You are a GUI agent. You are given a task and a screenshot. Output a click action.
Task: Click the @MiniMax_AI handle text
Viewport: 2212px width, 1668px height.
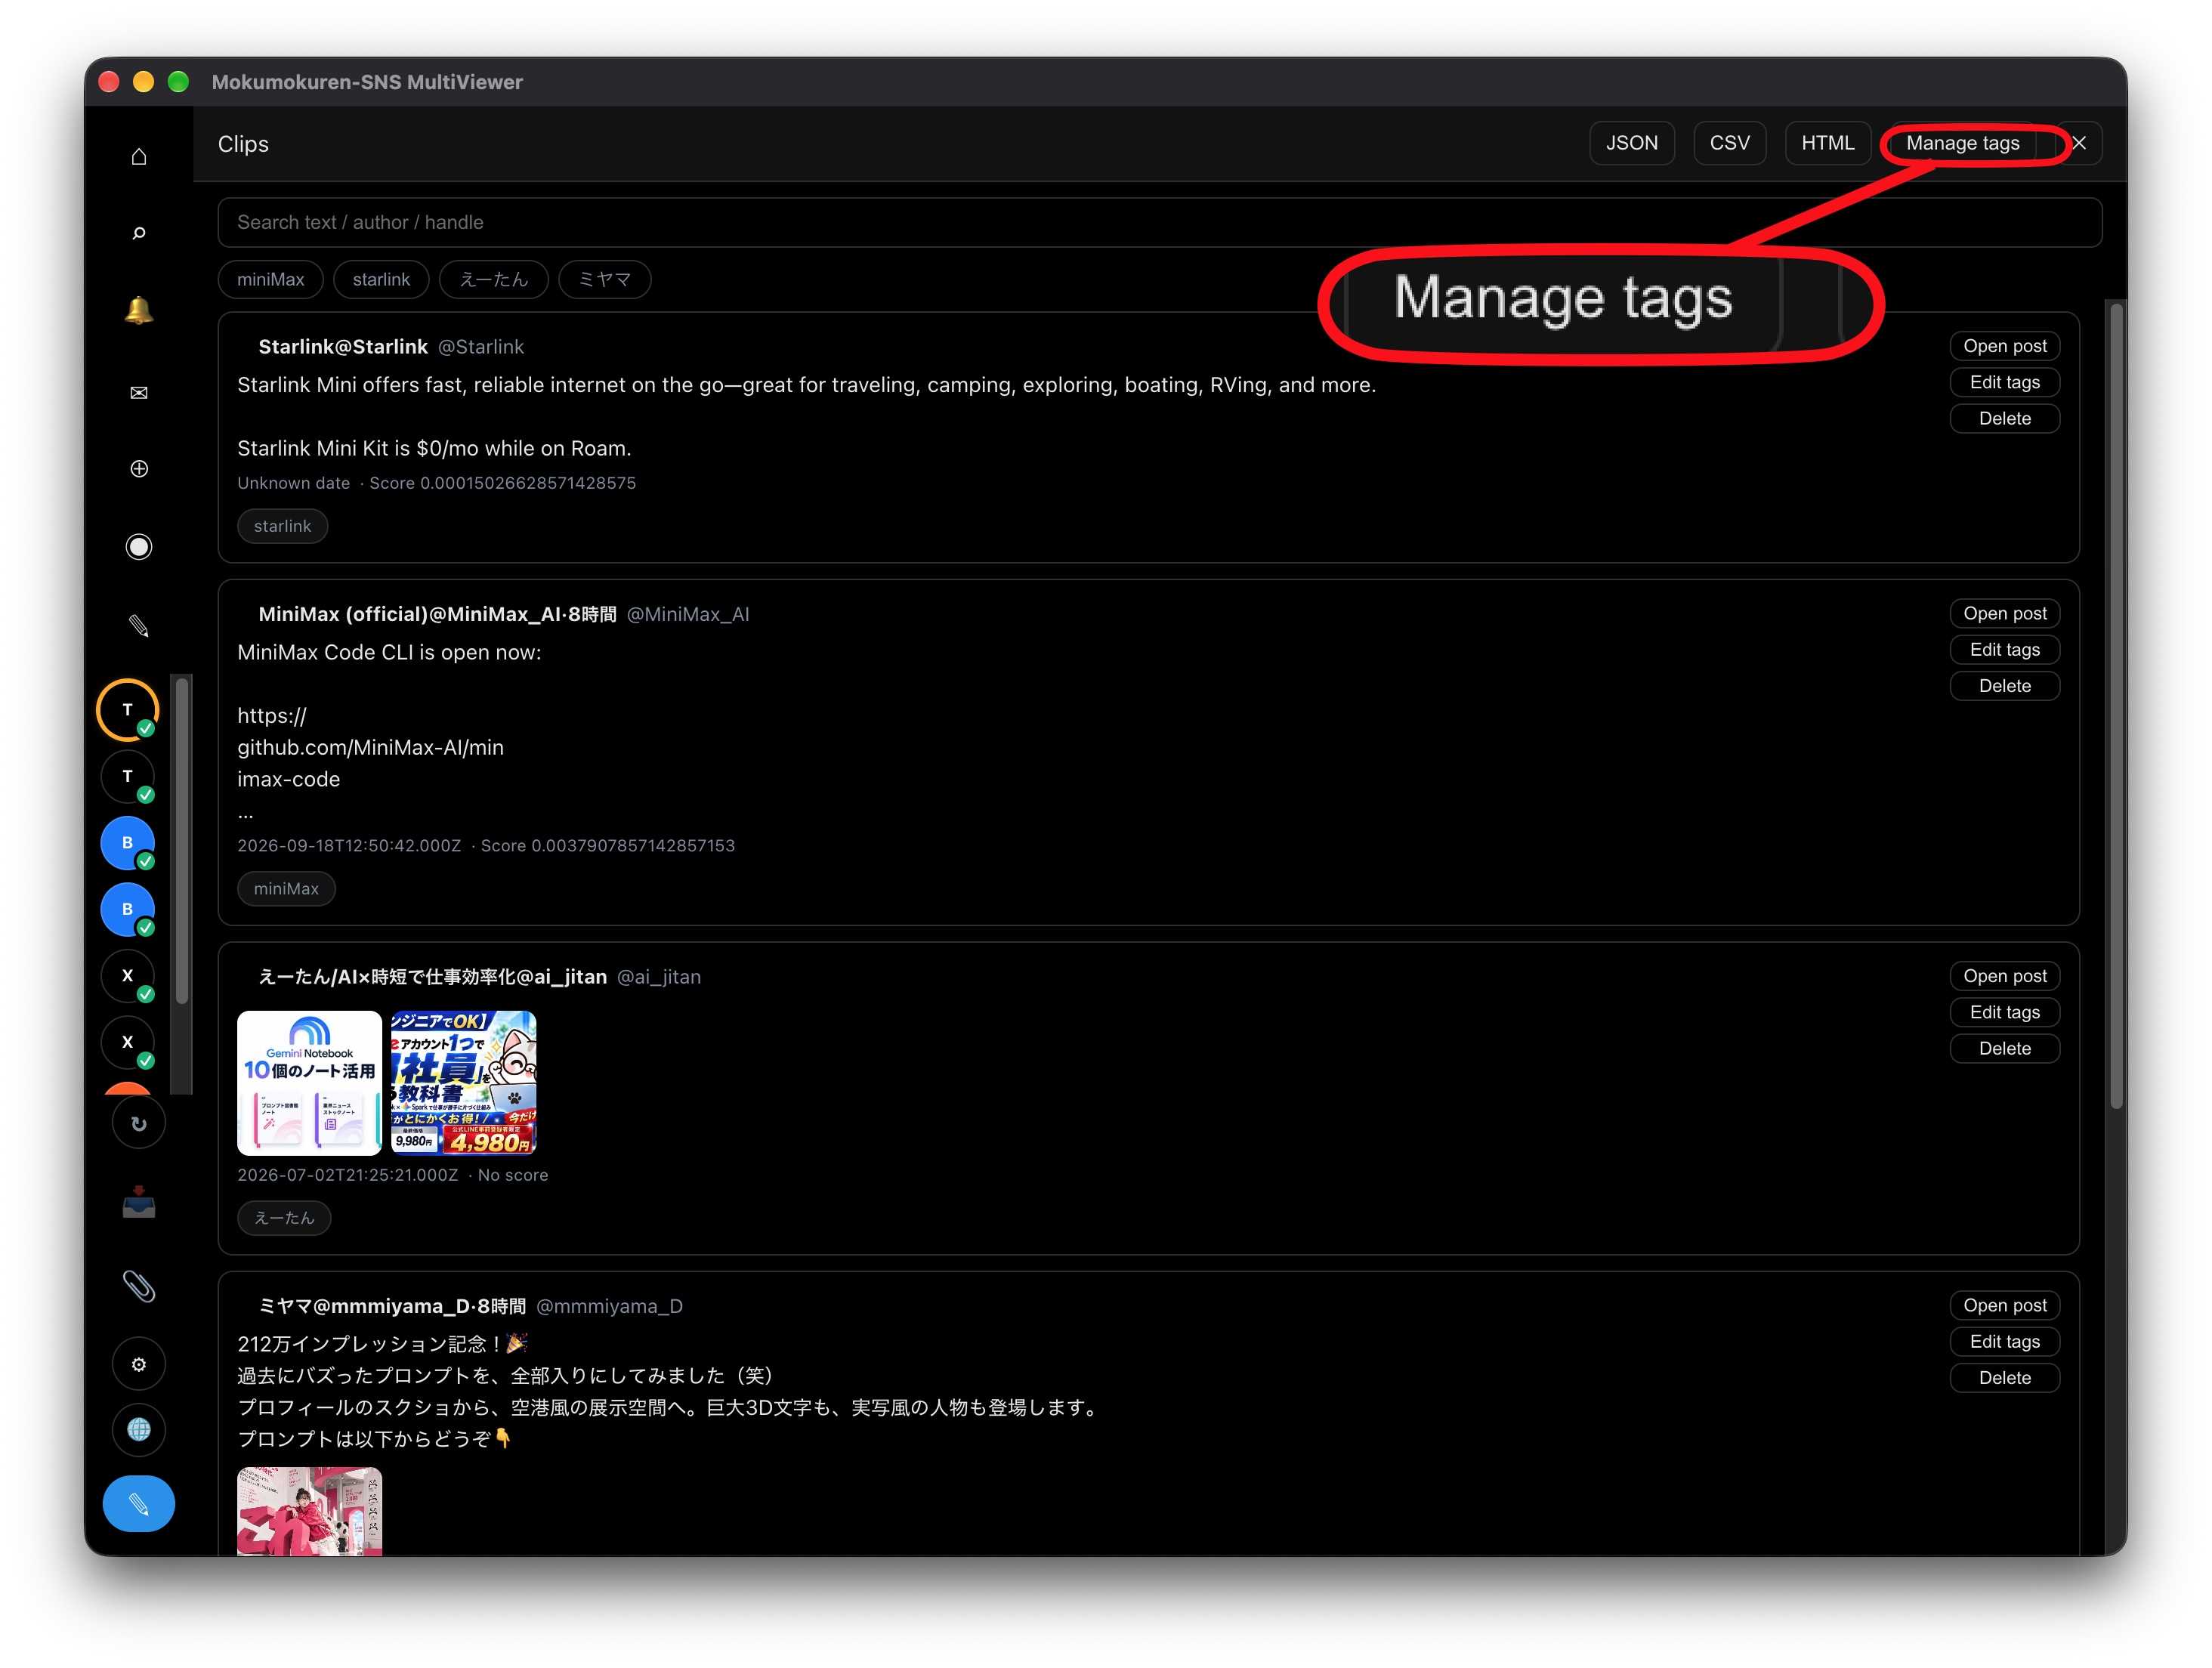point(688,614)
